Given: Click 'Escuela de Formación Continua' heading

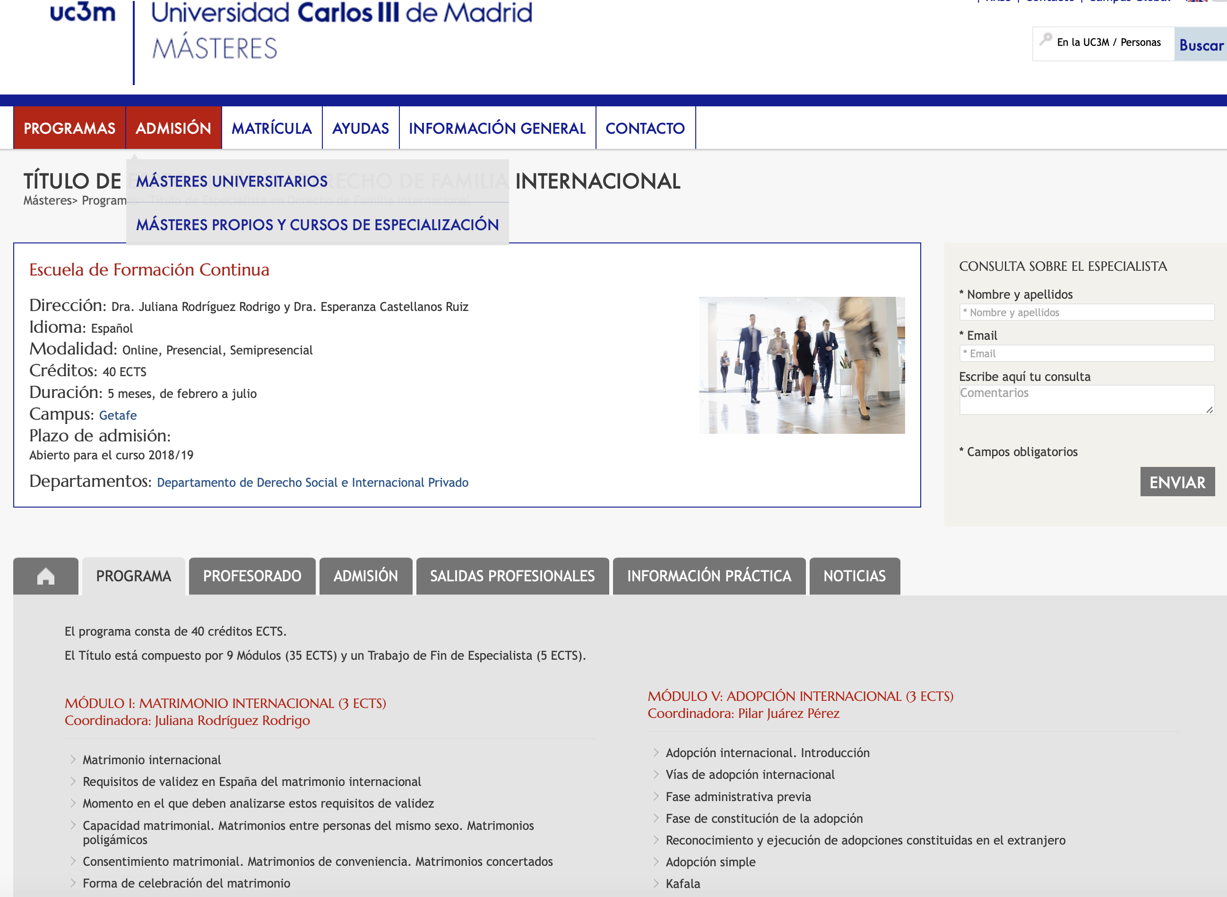Looking at the screenshot, I should coord(149,270).
